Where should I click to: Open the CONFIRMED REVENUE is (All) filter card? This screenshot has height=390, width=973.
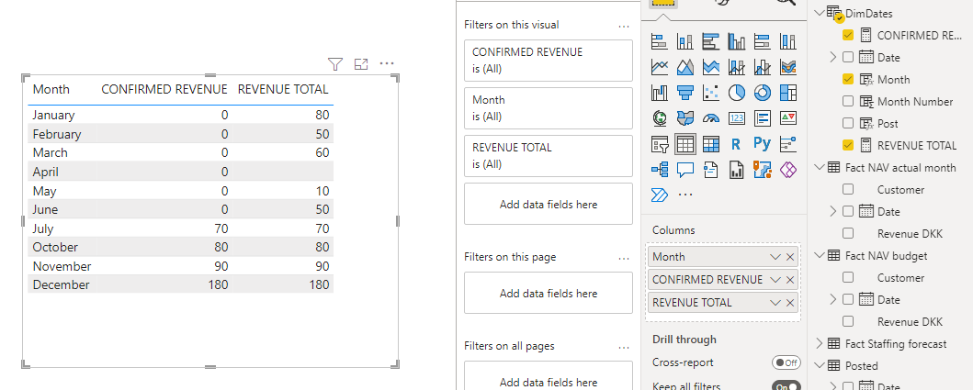tap(549, 61)
